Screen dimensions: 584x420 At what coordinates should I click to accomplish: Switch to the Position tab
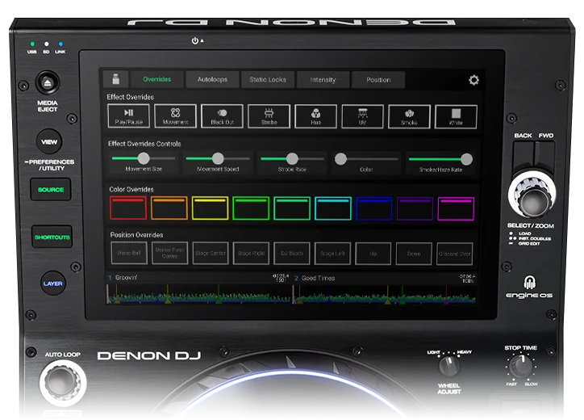[378, 80]
